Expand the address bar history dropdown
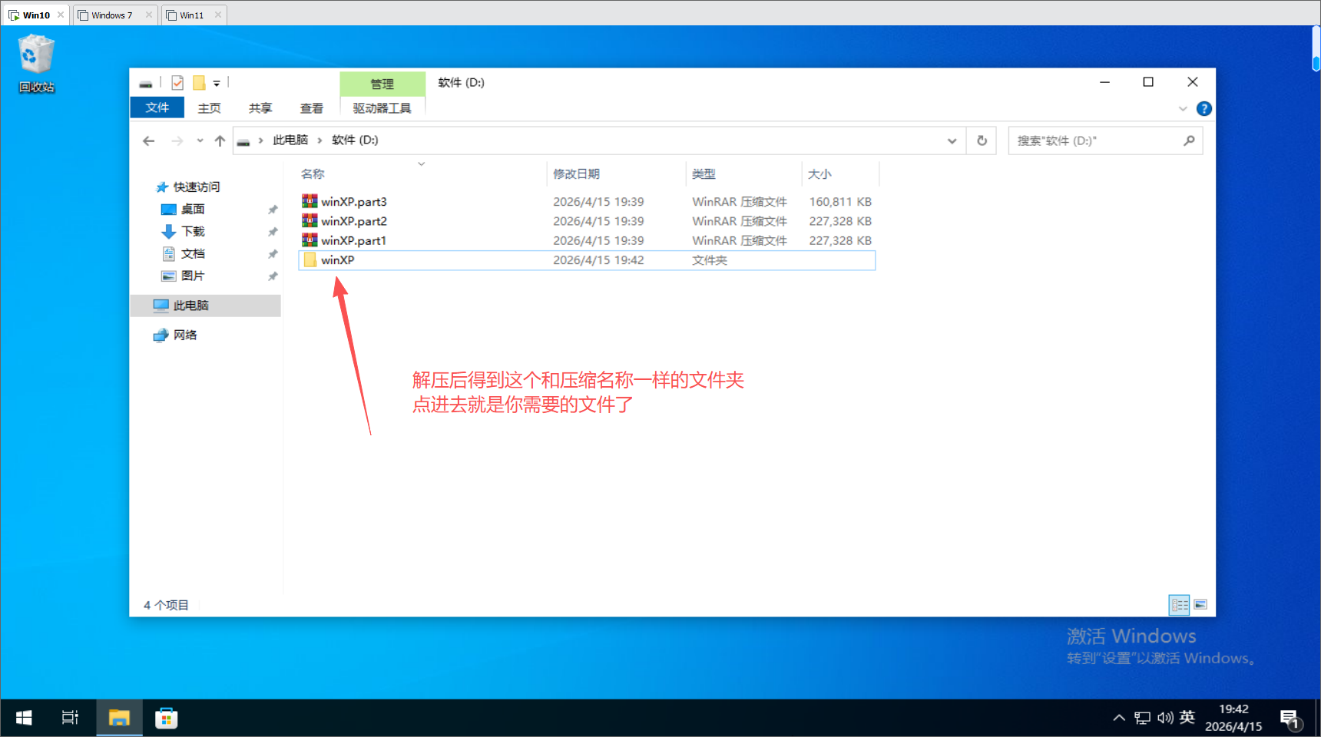This screenshot has width=1321, height=737. (952, 140)
